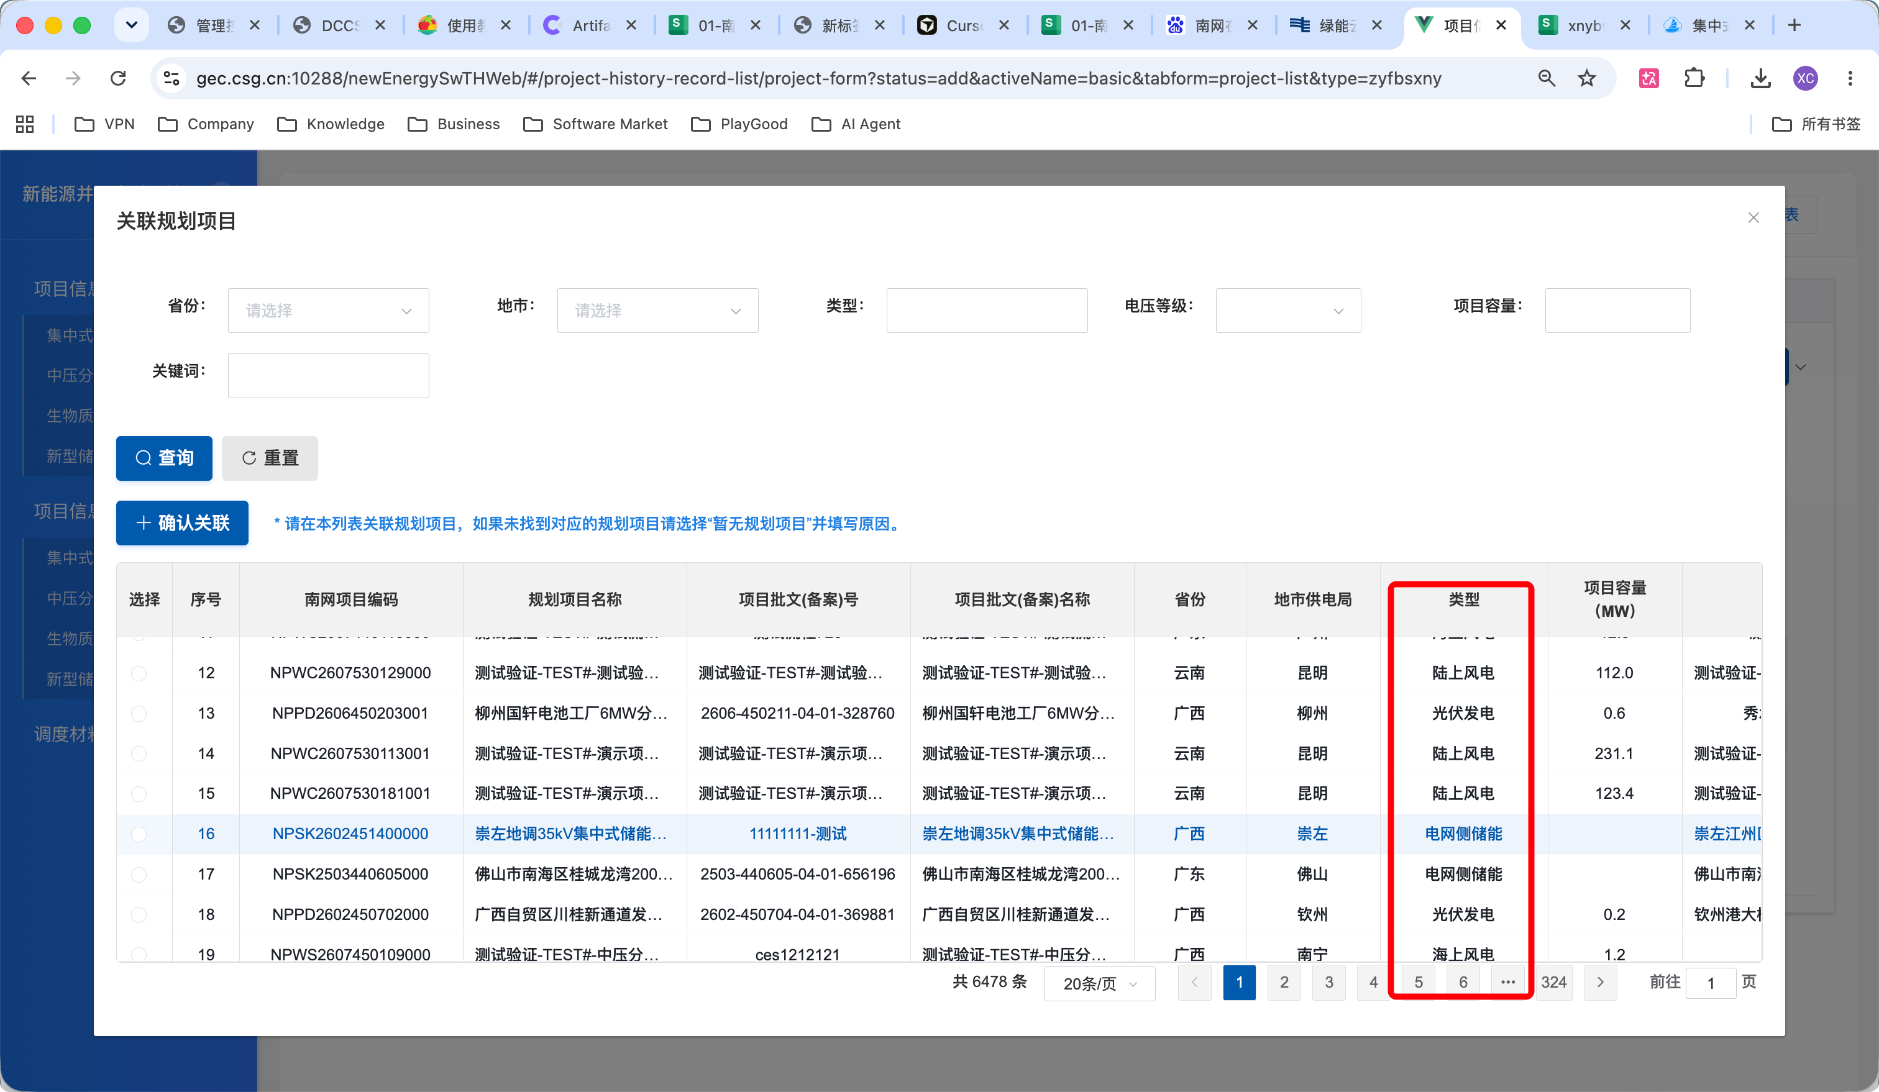Image resolution: width=1879 pixels, height=1092 pixels.
Task: Close the 关联规划项目 dialog with X
Action: 1753,217
